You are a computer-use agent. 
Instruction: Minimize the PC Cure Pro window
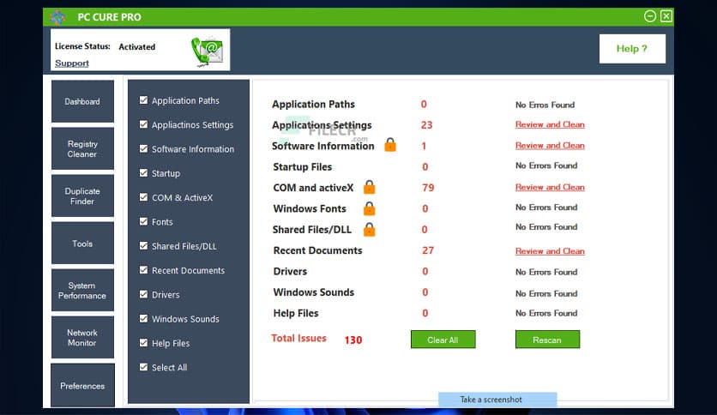[x=650, y=16]
